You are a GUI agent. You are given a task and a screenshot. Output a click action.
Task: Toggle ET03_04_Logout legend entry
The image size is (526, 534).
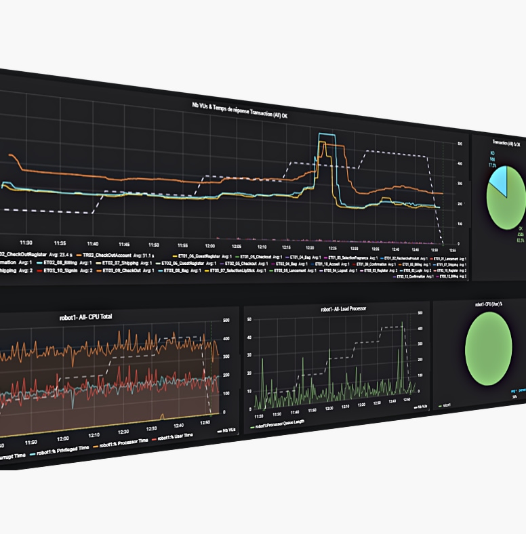(x=338, y=270)
